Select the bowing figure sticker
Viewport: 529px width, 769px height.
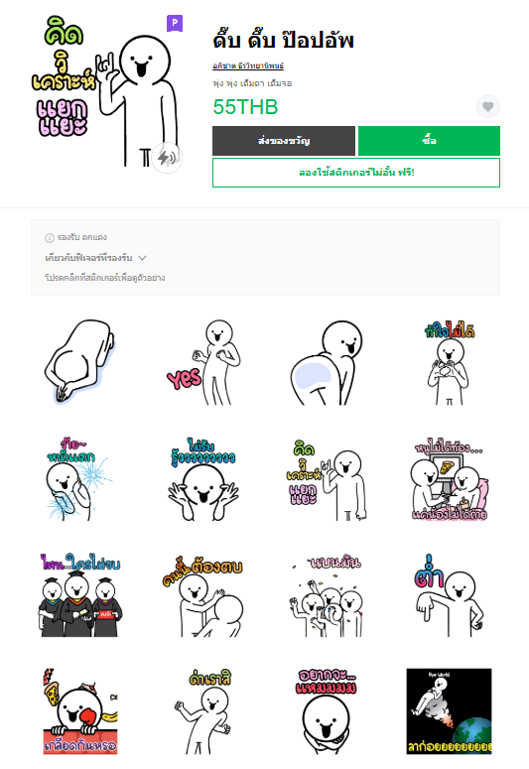pos(80,363)
